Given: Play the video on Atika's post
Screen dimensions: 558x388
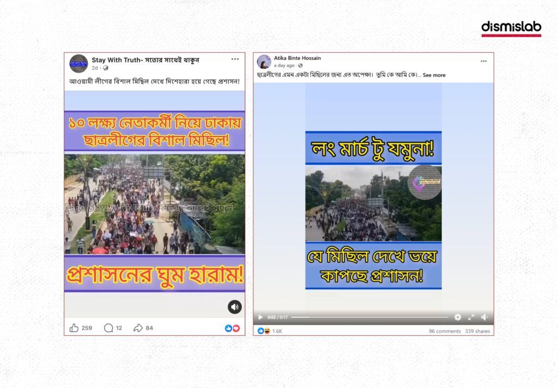Looking at the screenshot, I should (260, 317).
